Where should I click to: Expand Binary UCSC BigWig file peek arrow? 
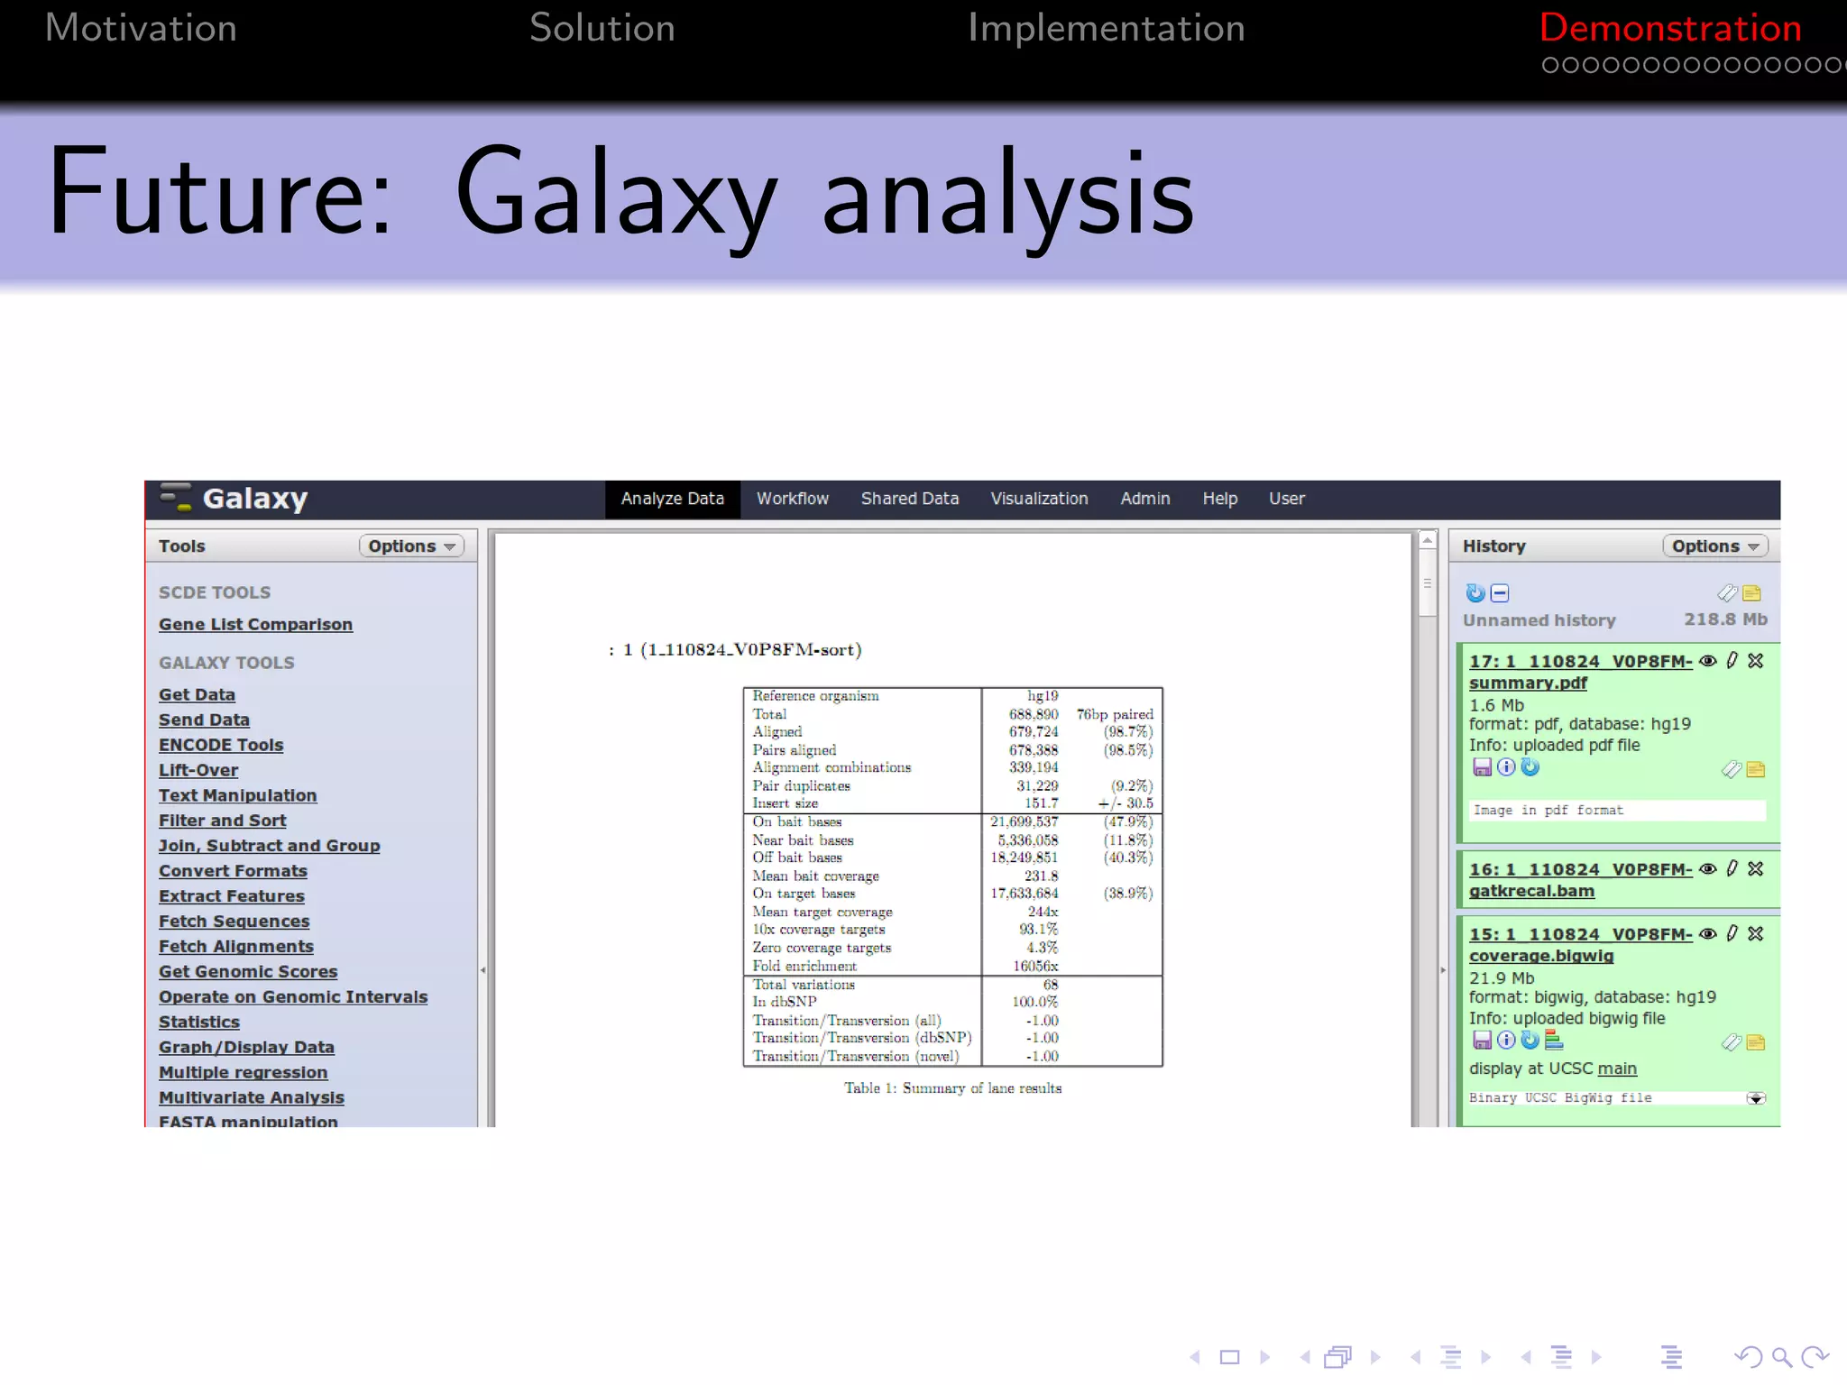(1756, 1098)
